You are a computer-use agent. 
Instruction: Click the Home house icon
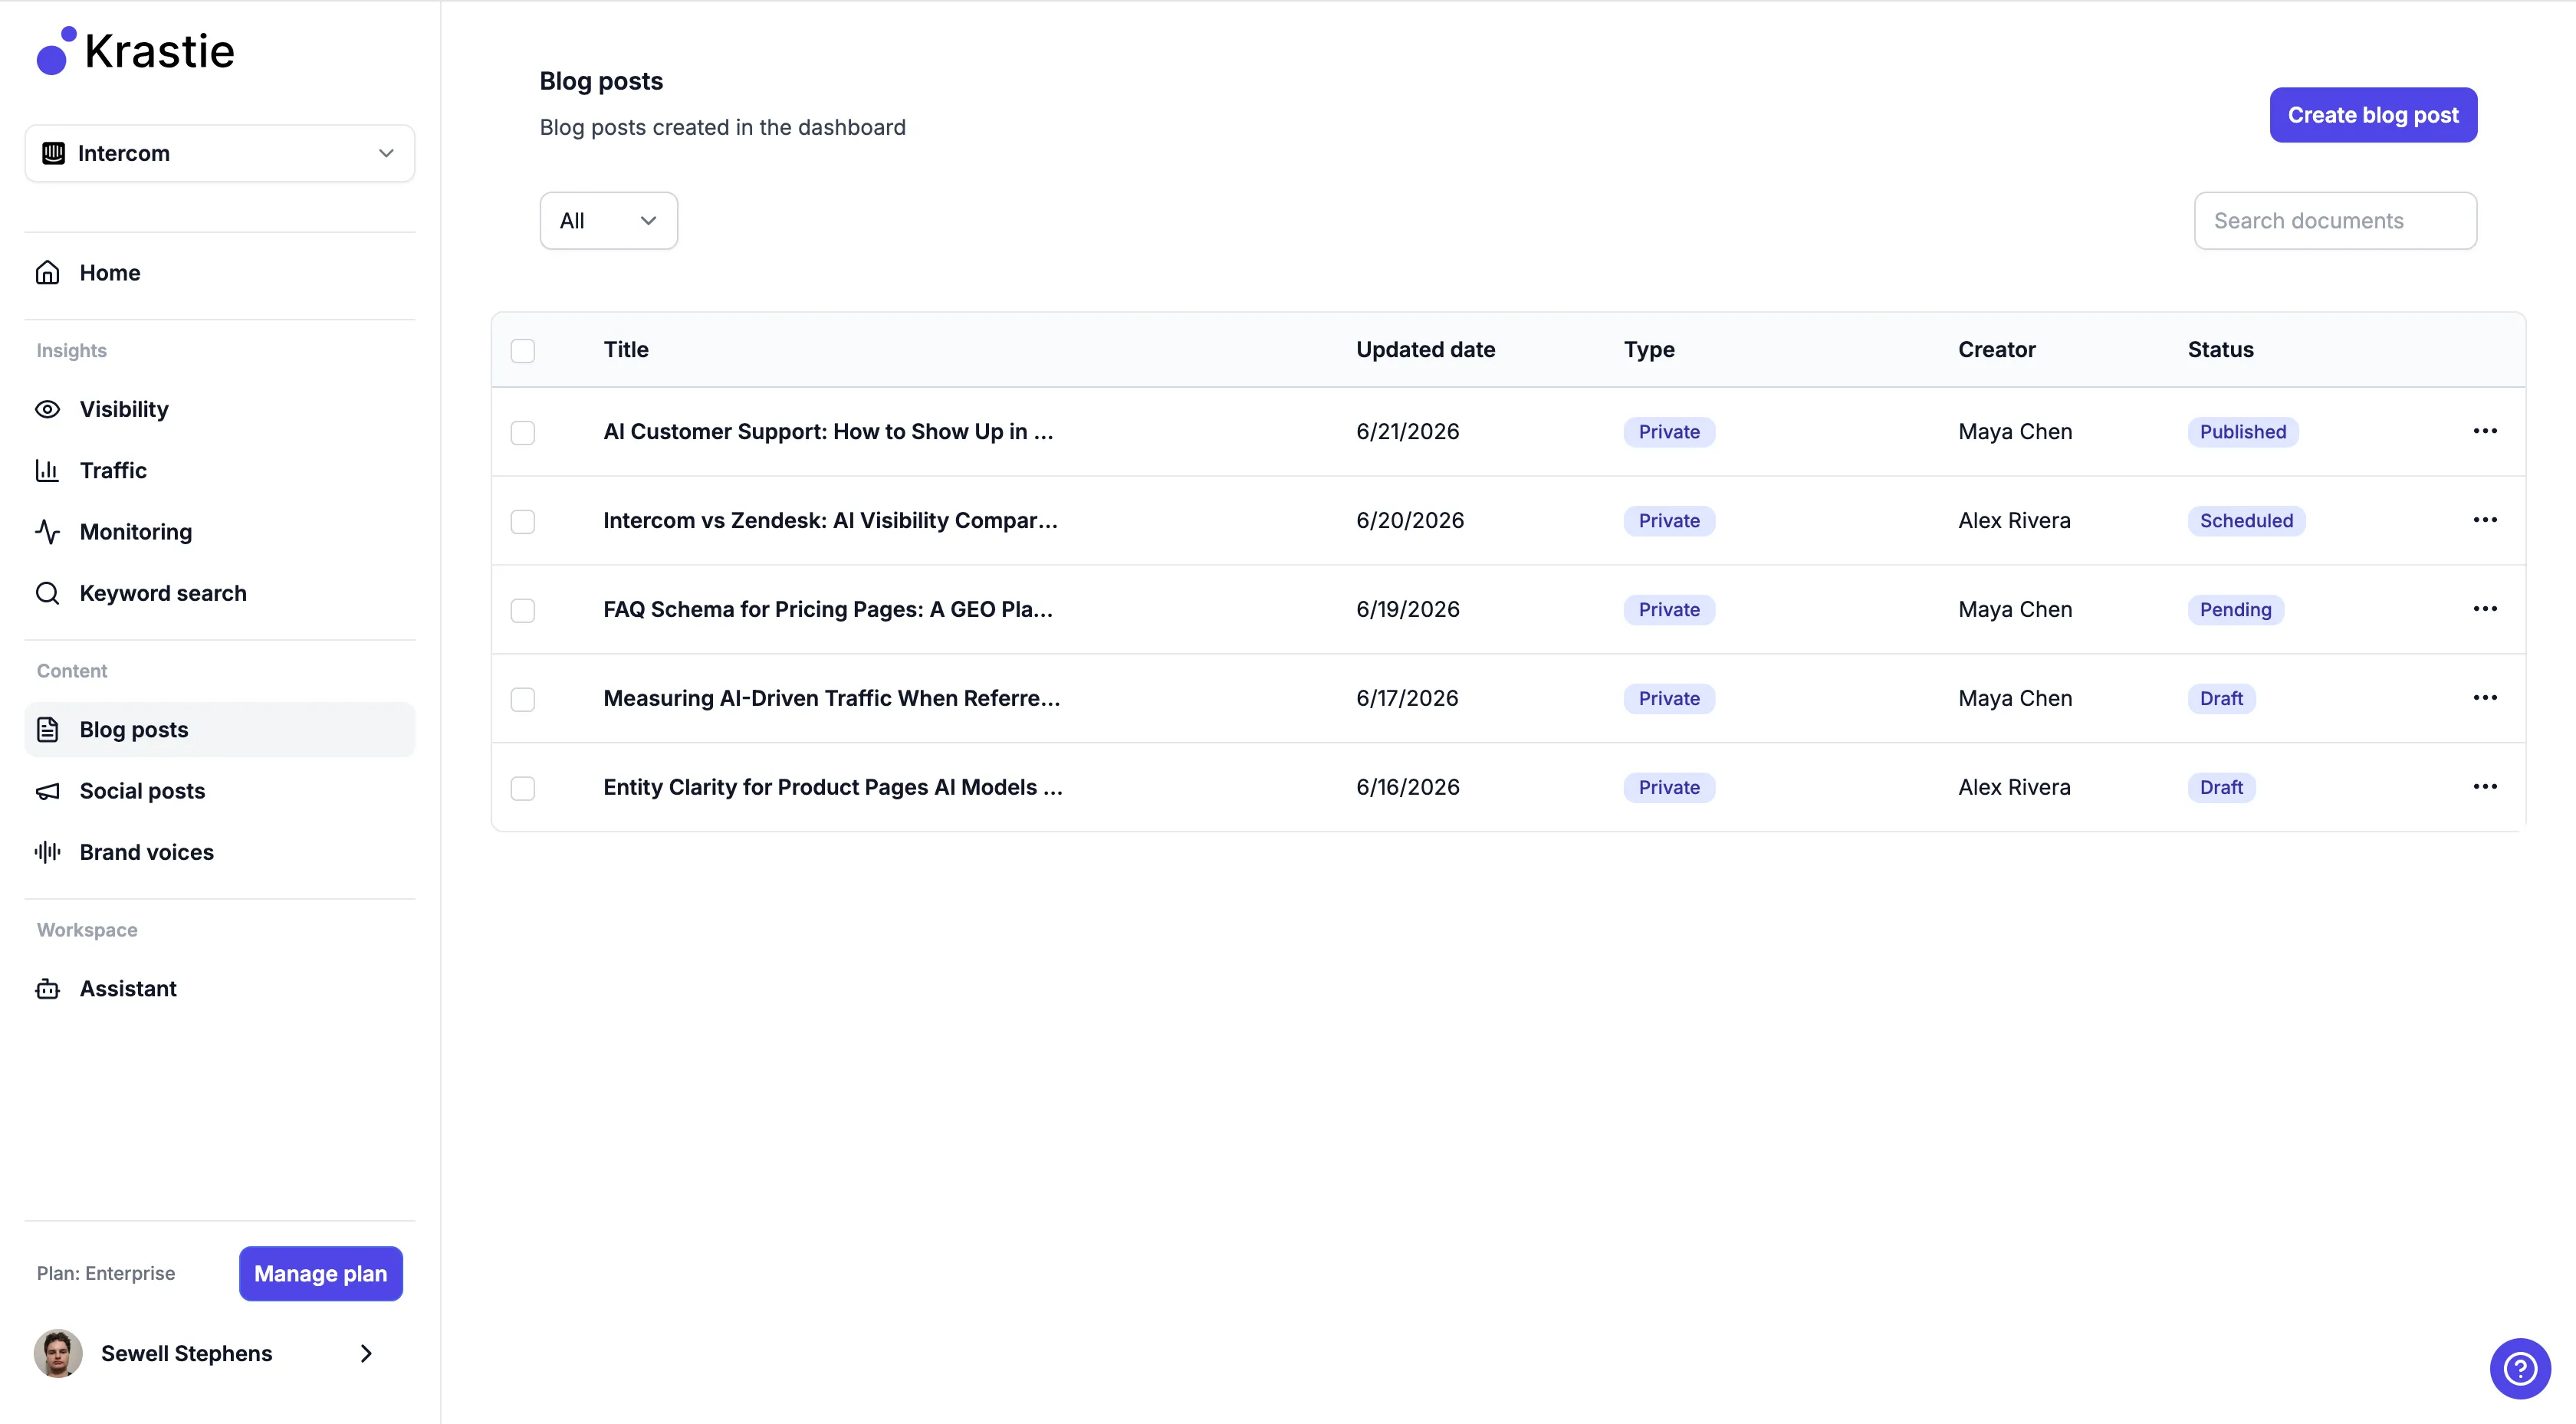(48, 273)
